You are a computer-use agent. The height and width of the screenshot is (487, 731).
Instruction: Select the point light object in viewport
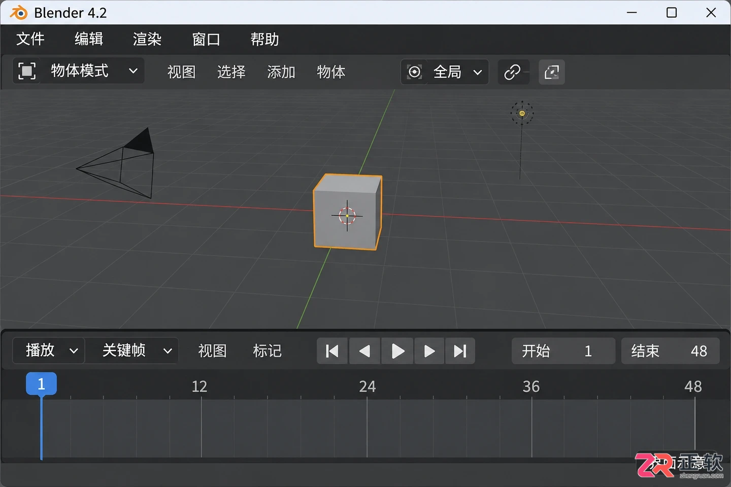[522, 113]
